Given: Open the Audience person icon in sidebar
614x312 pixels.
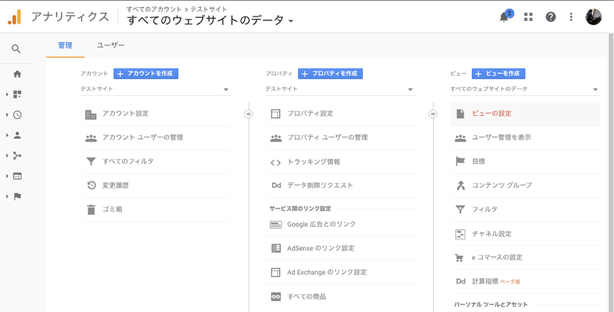Looking at the screenshot, I should click(17, 135).
